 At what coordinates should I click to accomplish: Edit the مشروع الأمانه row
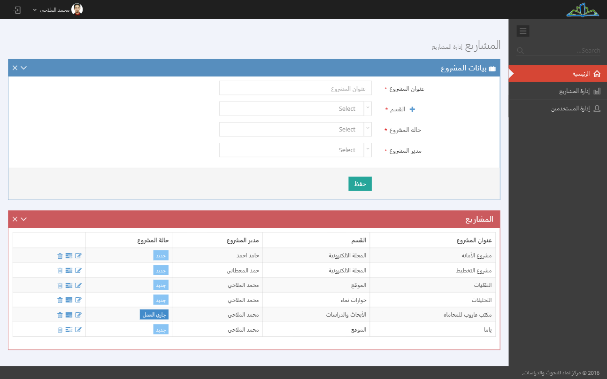point(78,256)
